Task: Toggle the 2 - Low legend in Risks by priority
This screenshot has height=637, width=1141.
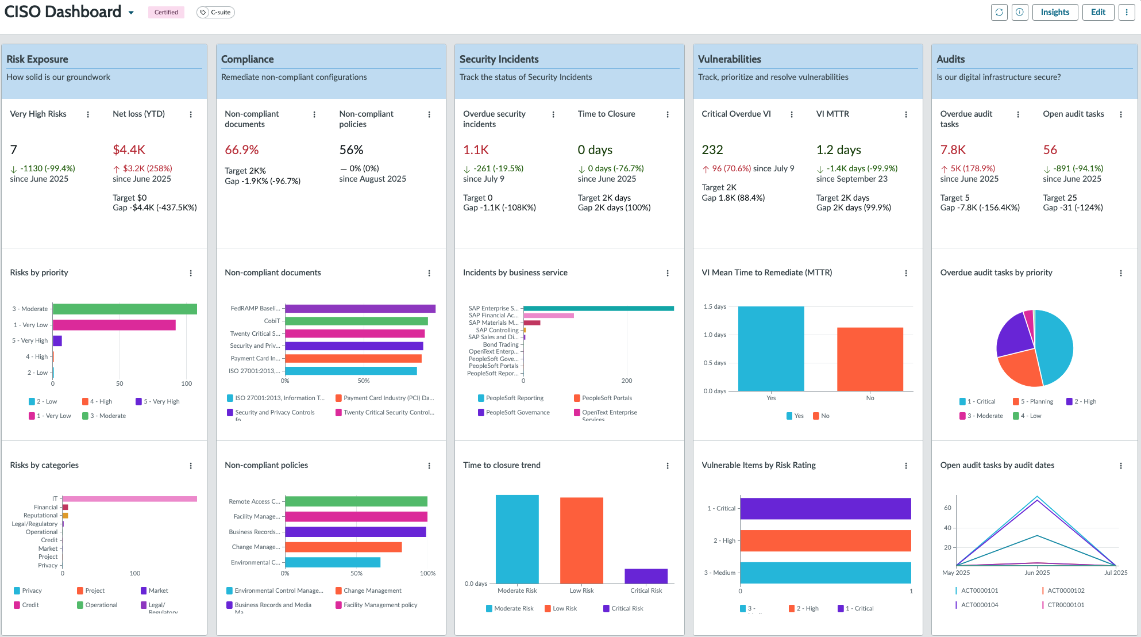Action: coord(43,401)
